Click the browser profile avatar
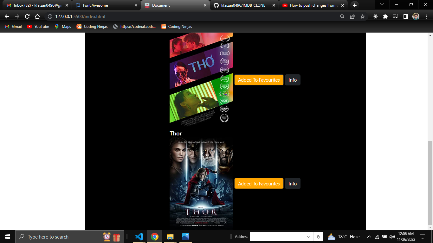Image resolution: width=433 pixels, height=243 pixels. pyautogui.click(x=415, y=17)
